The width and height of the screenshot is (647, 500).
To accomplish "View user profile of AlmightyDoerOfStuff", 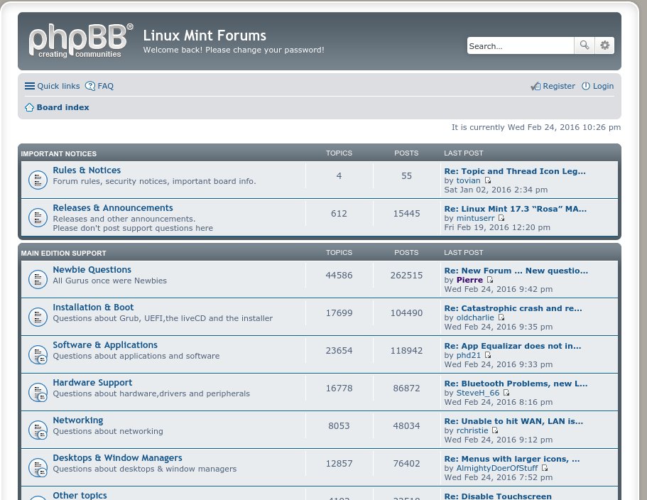I will [x=497, y=468].
